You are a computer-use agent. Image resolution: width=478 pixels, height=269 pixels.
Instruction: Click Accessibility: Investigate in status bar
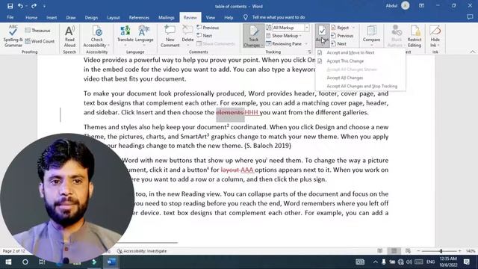[x=142, y=251]
